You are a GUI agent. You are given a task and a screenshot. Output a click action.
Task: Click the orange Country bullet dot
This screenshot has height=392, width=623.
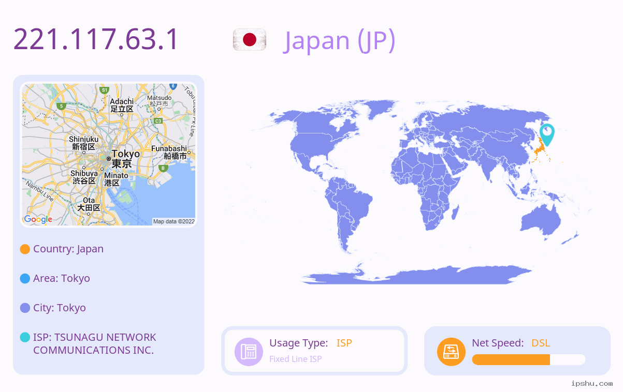tap(25, 249)
